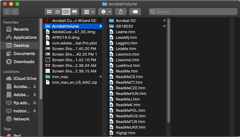Select ReadMeCS.htm file
240x137 pixels.
[137, 77]
